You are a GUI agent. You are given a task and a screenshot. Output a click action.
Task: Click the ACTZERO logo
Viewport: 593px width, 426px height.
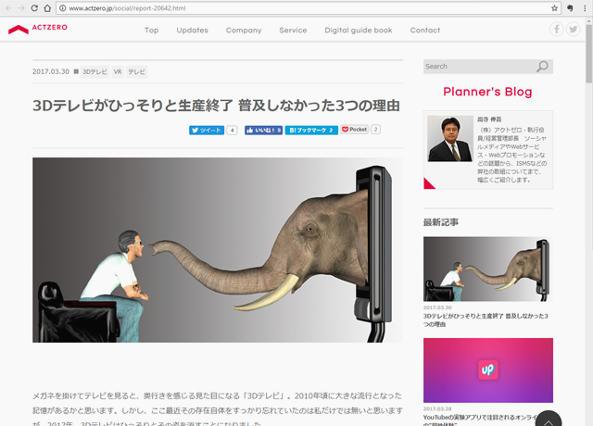(37, 30)
